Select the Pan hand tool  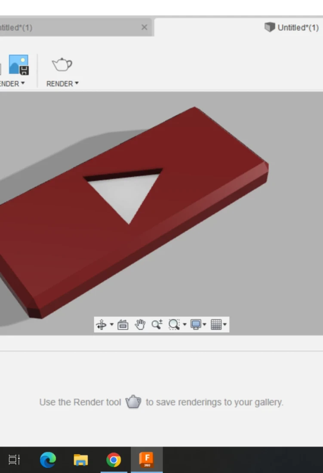pos(140,325)
